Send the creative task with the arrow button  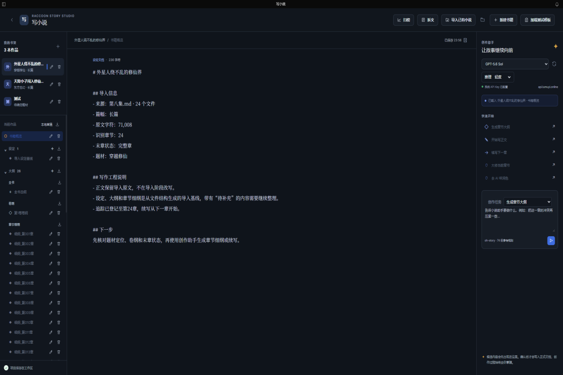(551, 240)
